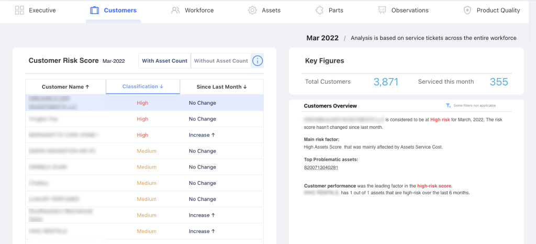Viewport: 536px width, 244px height.
Task: Click the Customers briefcase icon
Action: click(95, 10)
